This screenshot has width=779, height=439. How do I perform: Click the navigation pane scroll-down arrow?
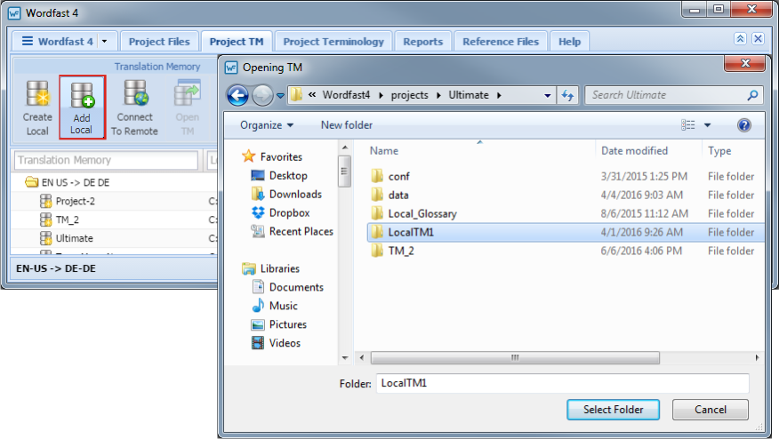click(x=345, y=358)
